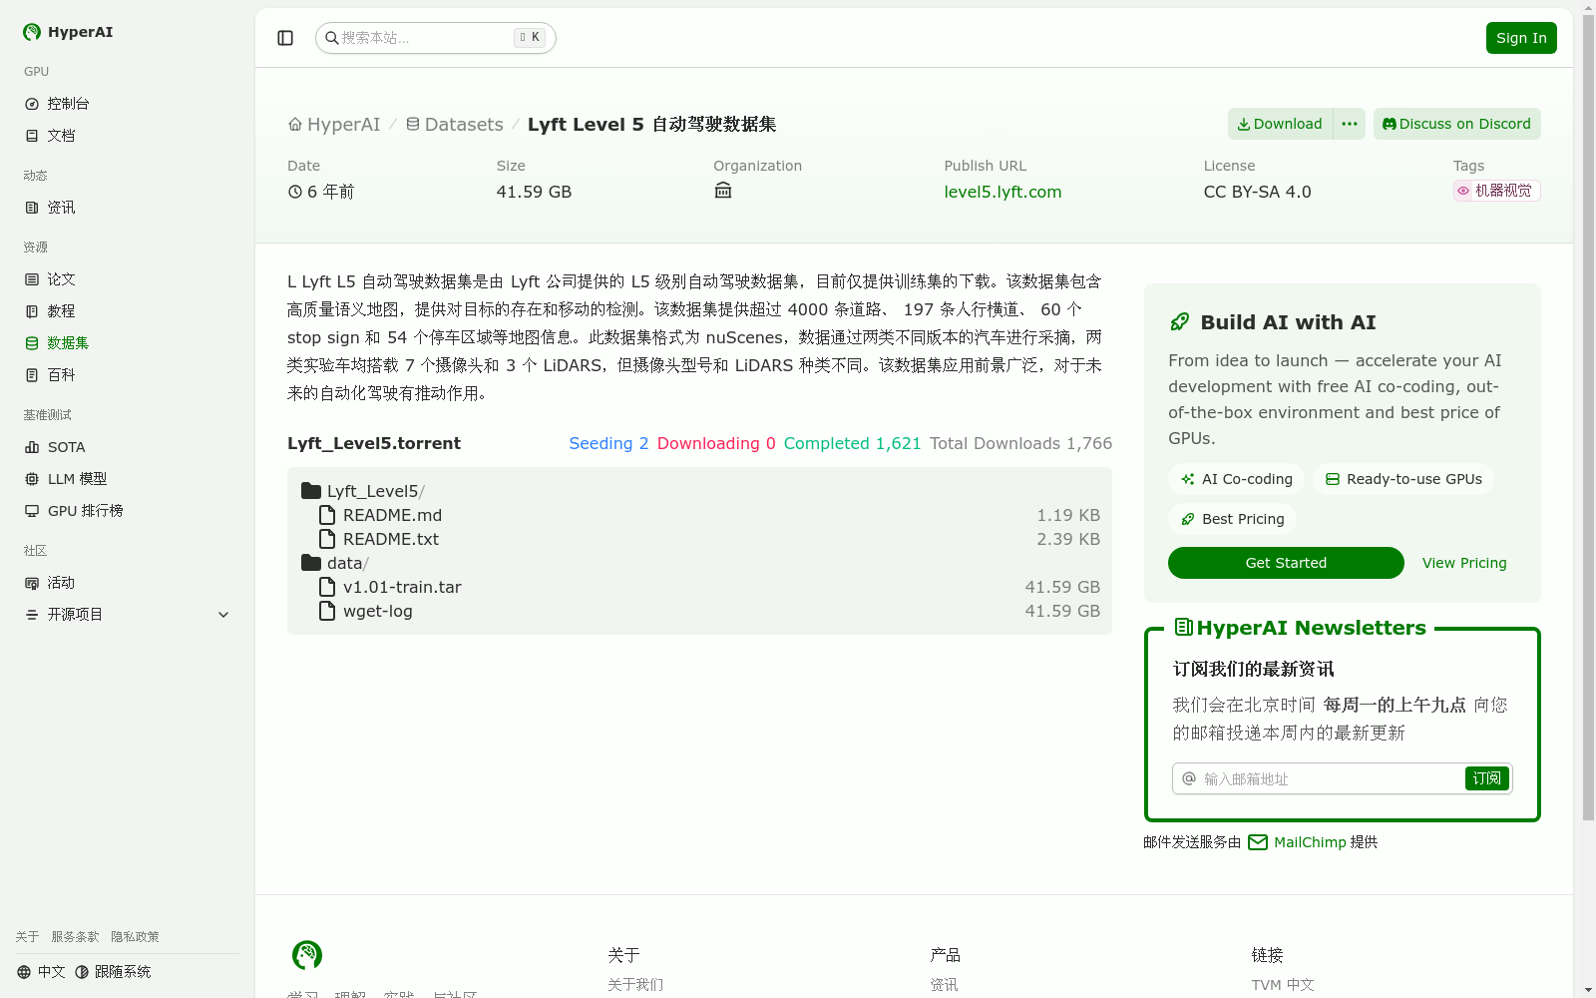Click Best Pricing chip
The width and height of the screenshot is (1596, 998).
[1233, 519]
